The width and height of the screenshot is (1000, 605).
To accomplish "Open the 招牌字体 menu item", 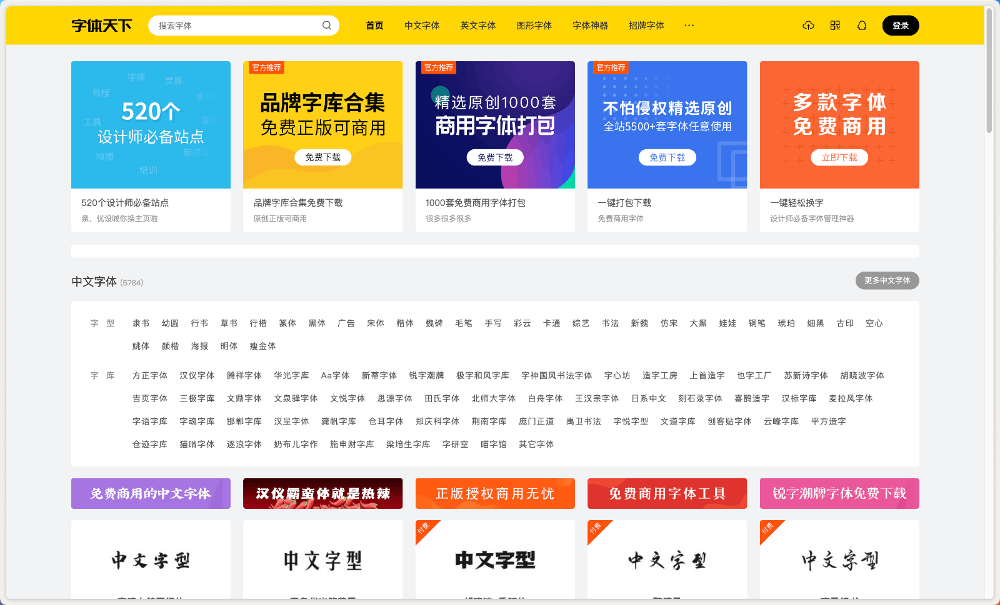I will 646,26.
